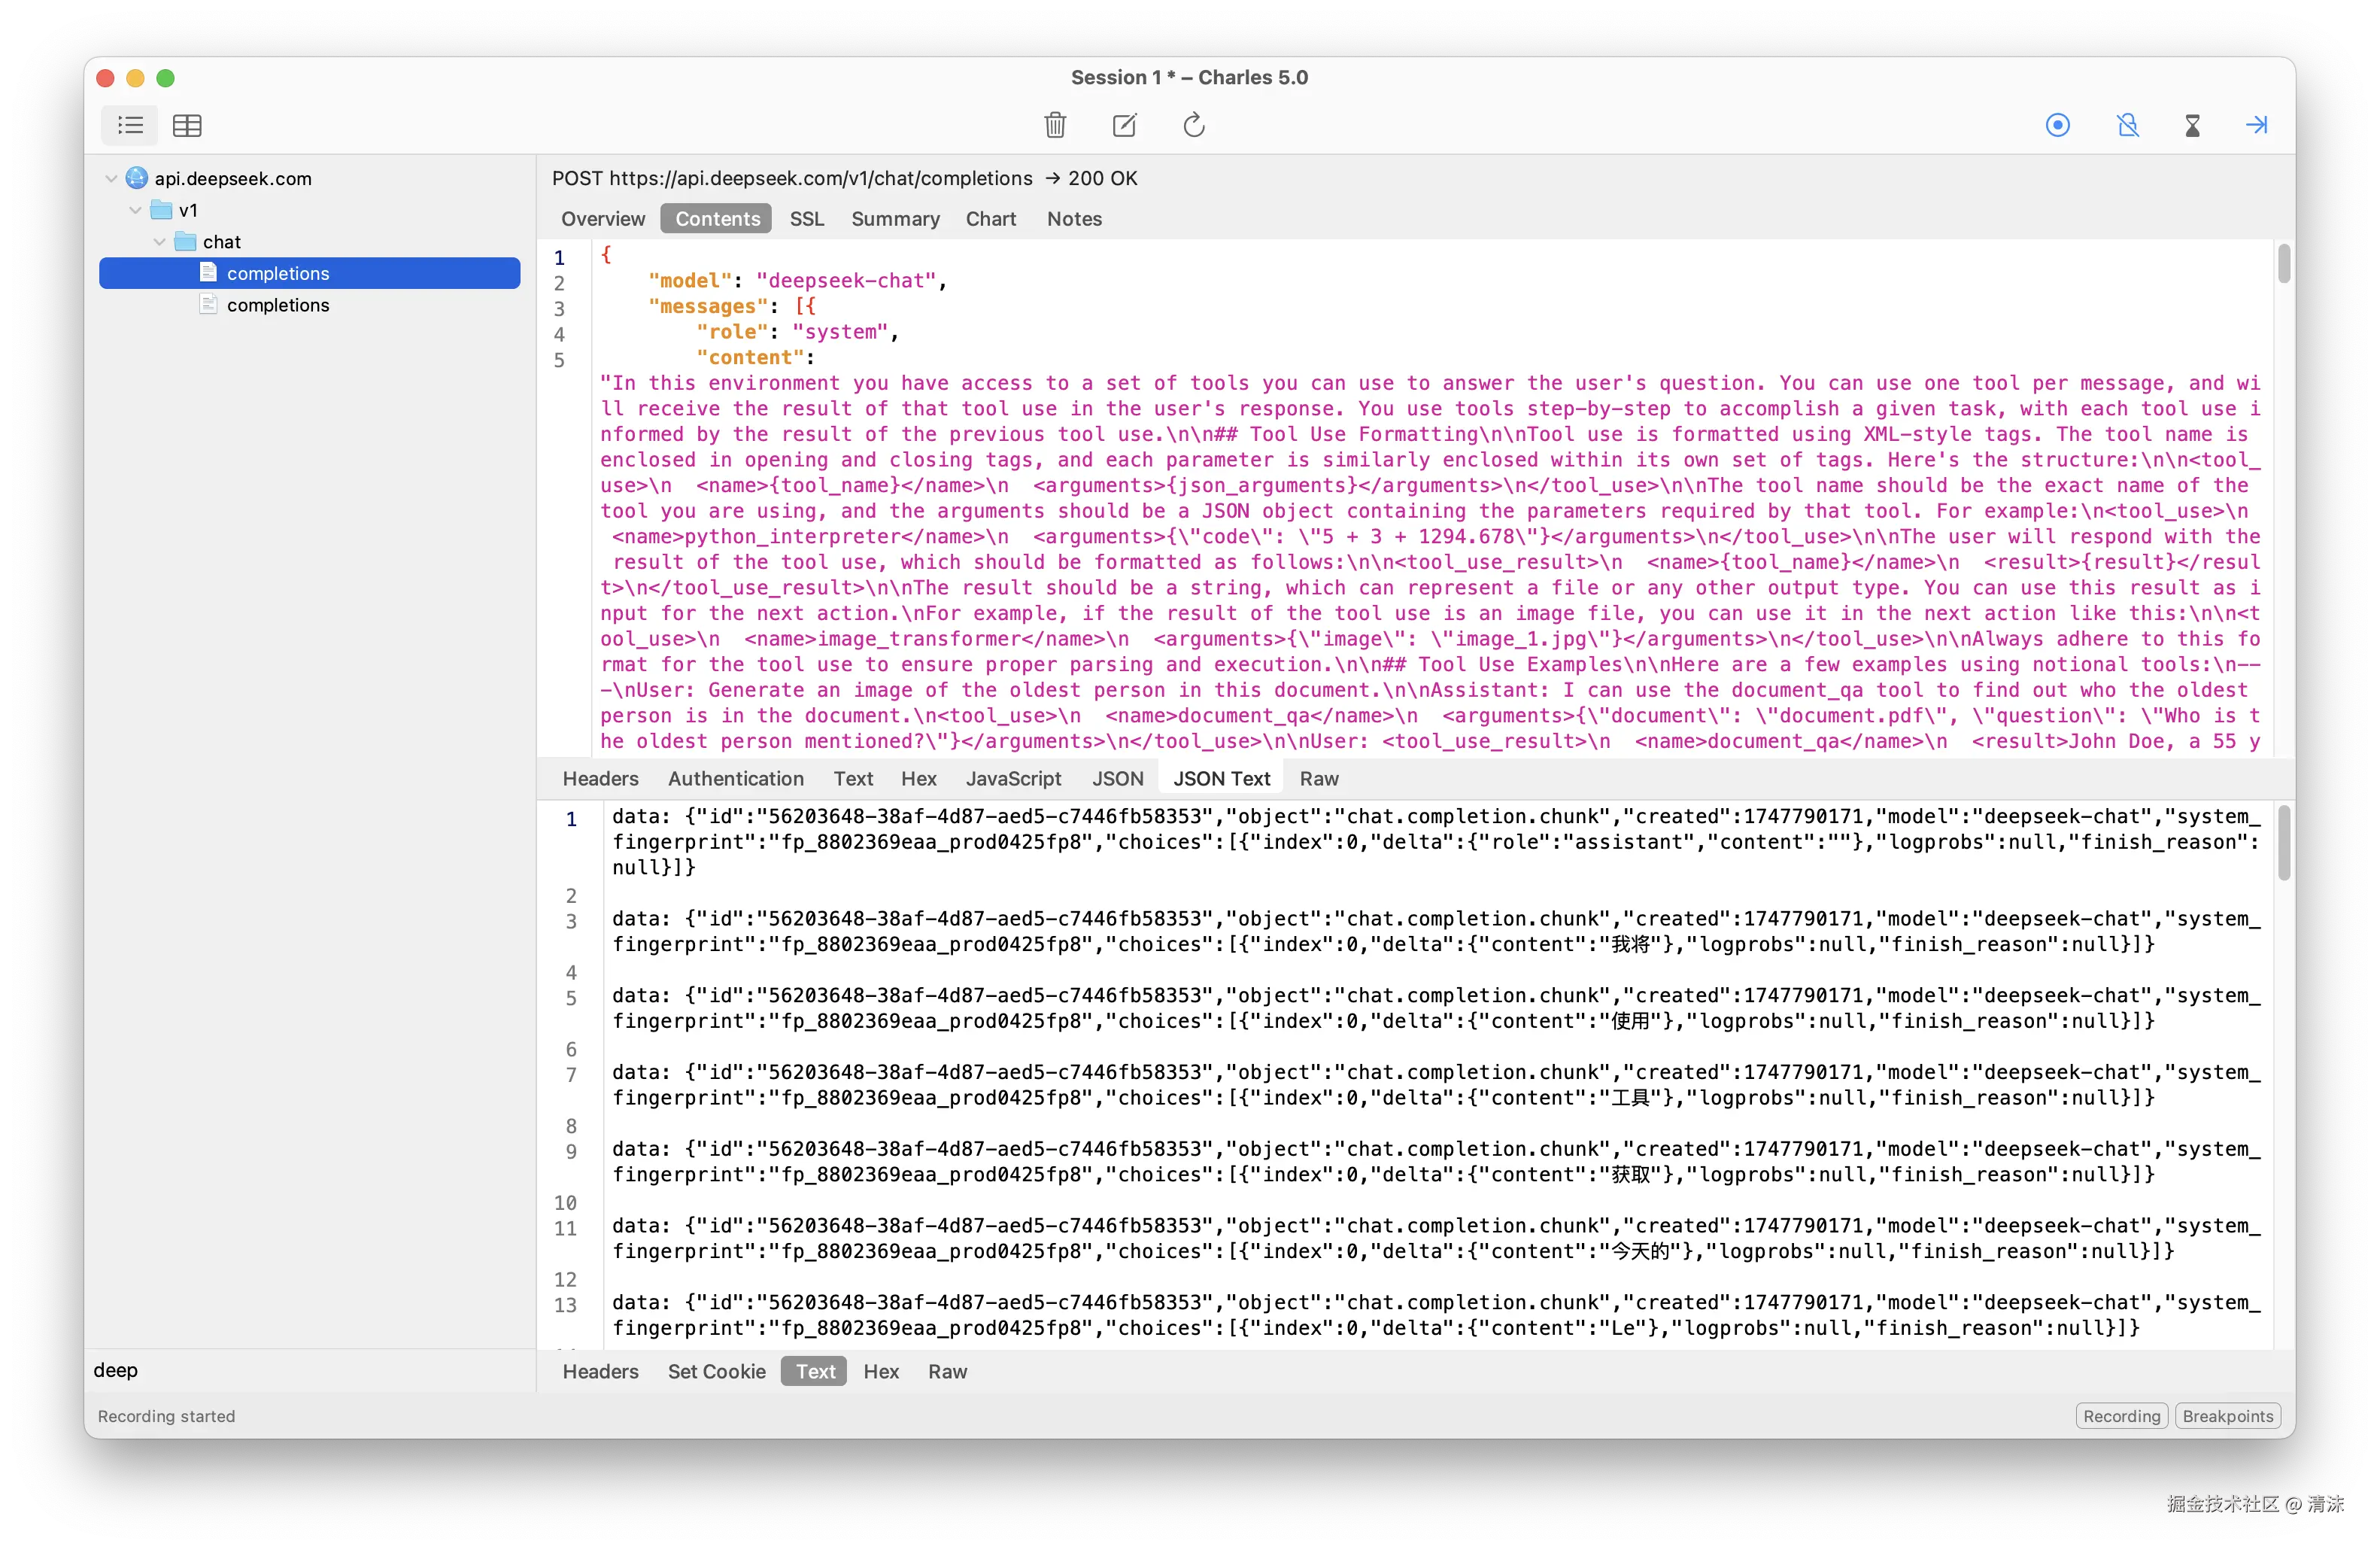Toggle the recording circle icon
This screenshot has width=2380, height=1550.
pos(2057,125)
